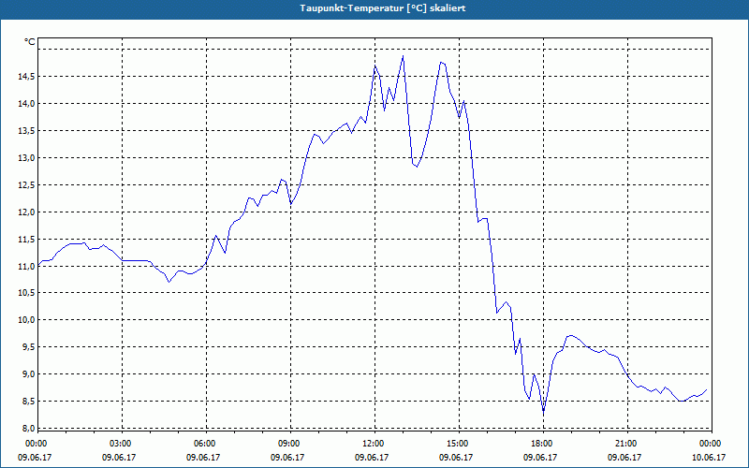
Task: Select the 14,5 y-axis tick label
Action: (27, 77)
